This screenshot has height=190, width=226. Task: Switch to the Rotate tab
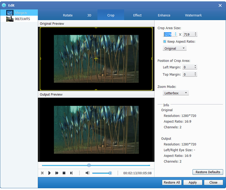click(x=67, y=15)
